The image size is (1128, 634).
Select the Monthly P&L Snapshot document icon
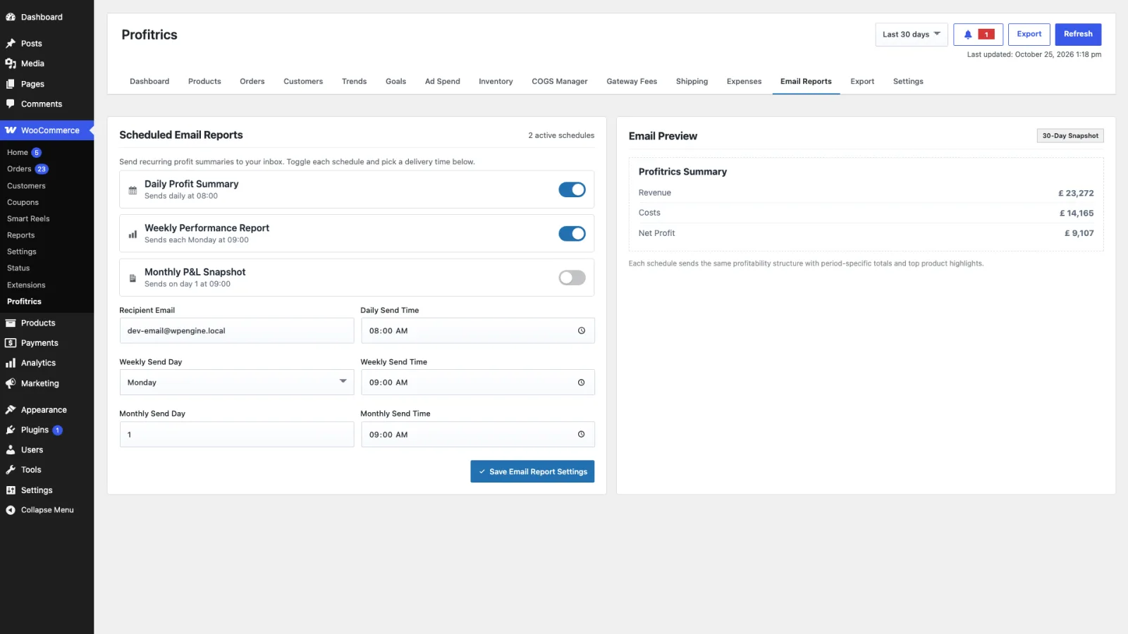pos(133,278)
